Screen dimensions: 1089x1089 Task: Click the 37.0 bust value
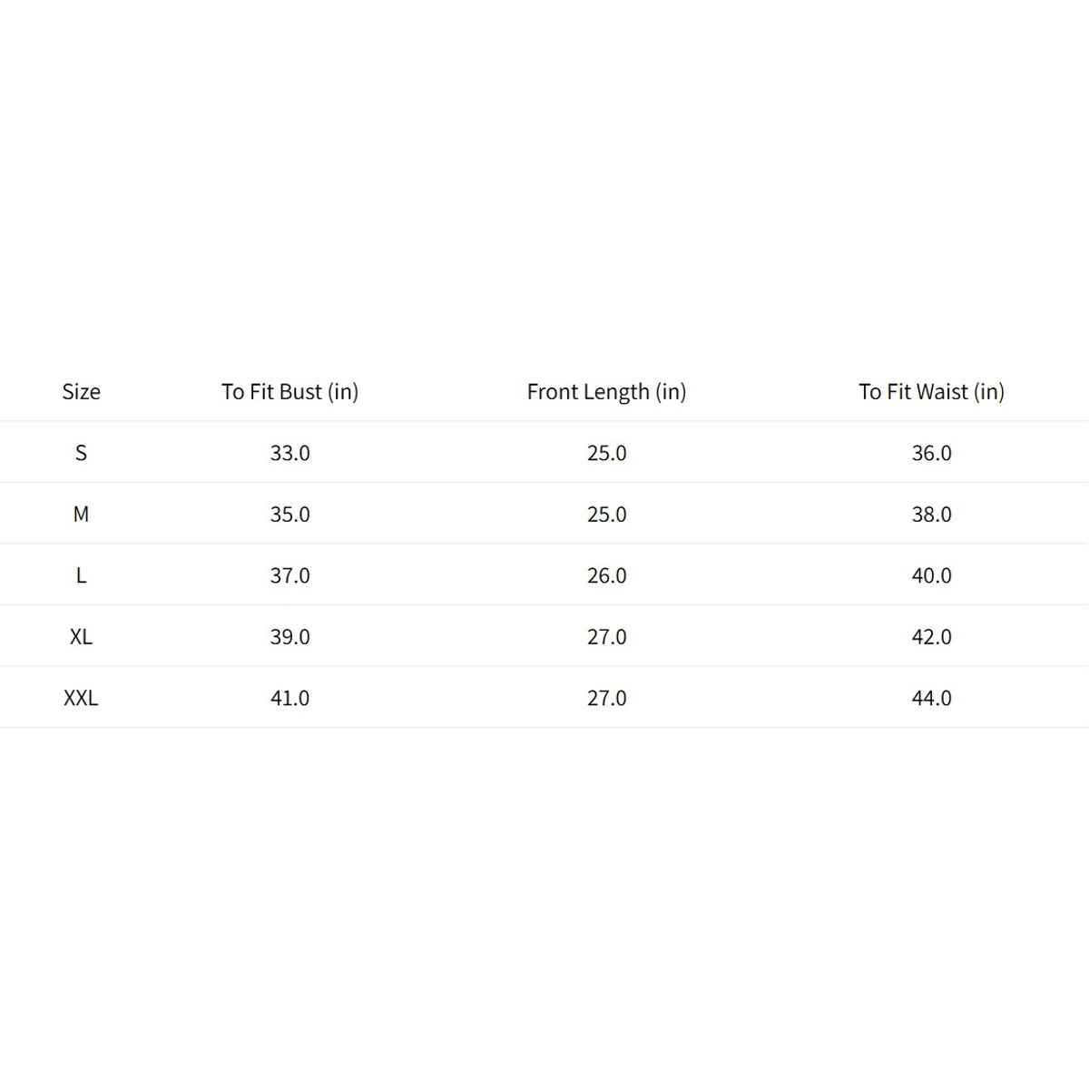tap(290, 575)
